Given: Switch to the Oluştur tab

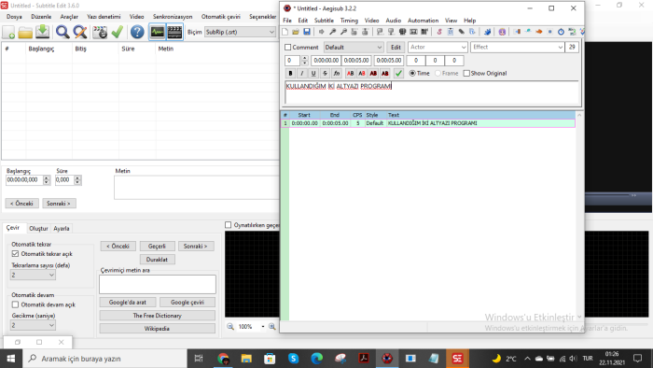Looking at the screenshot, I should [x=38, y=229].
